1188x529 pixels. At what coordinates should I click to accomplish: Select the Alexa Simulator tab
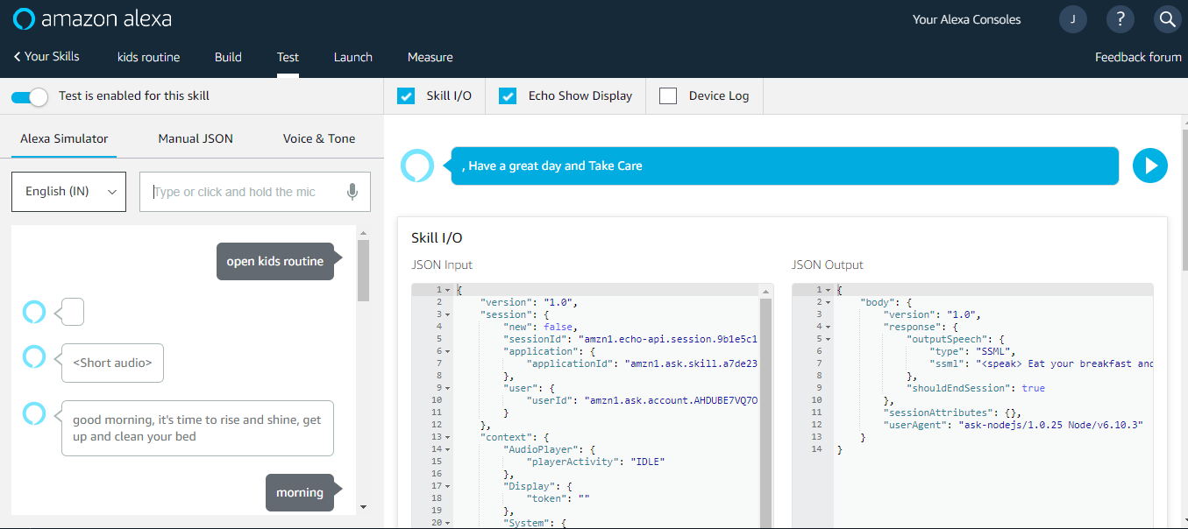point(64,138)
